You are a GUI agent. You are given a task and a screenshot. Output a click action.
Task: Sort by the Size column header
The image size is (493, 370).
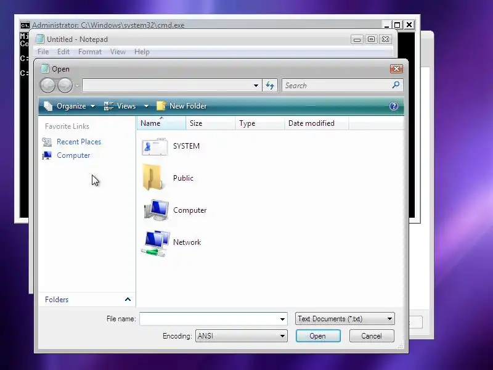tap(211, 123)
